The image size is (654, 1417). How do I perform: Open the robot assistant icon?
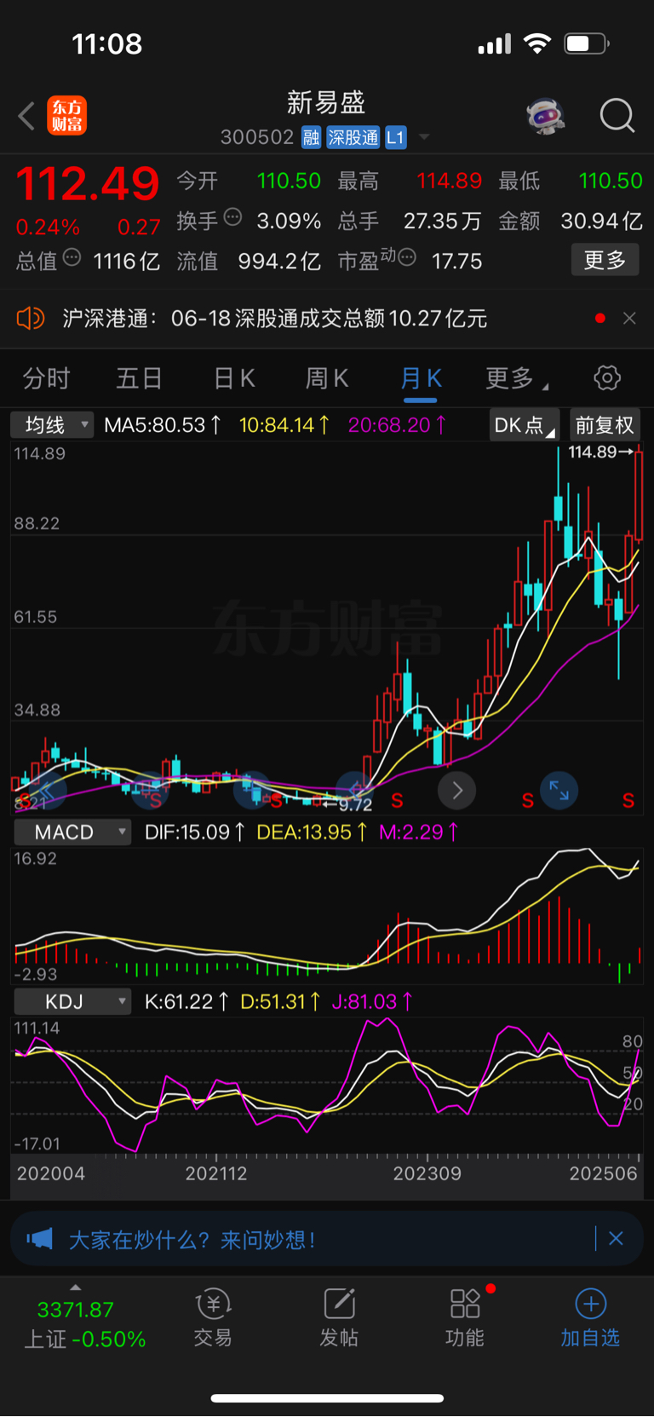(x=546, y=116)
